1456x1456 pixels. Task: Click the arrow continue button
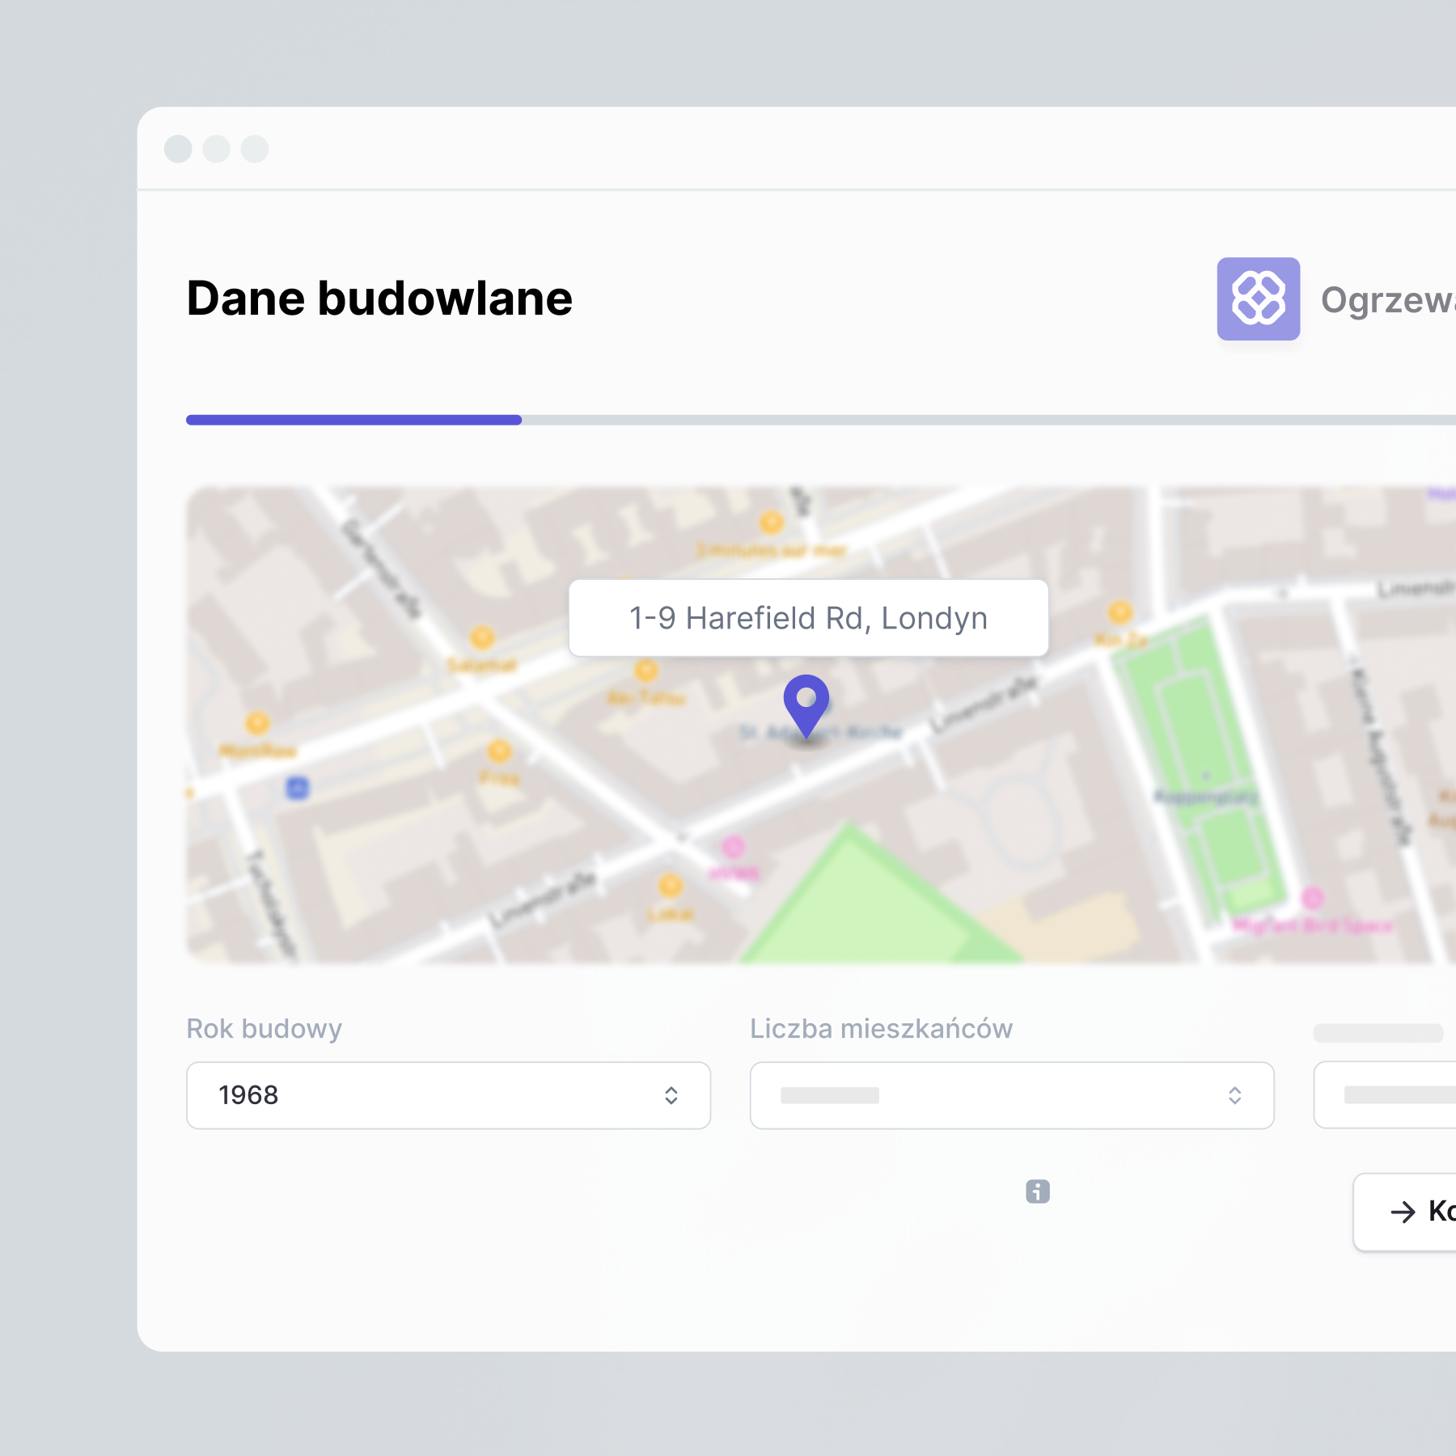click(x=1406, y=1212)
